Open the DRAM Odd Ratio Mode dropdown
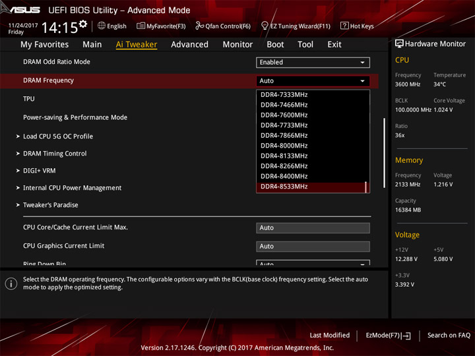 [x=313, y=63]
